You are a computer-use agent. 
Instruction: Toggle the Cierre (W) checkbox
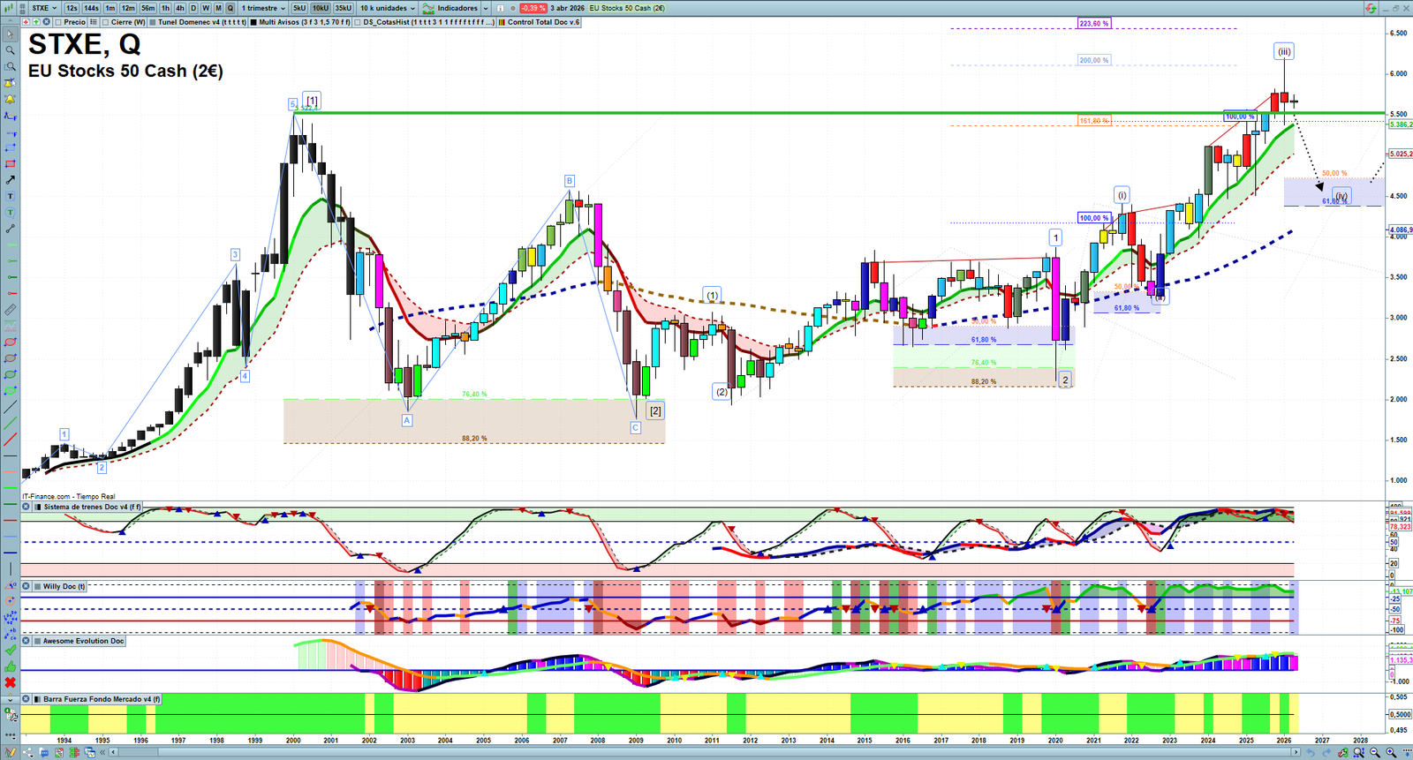coord(105,22)
